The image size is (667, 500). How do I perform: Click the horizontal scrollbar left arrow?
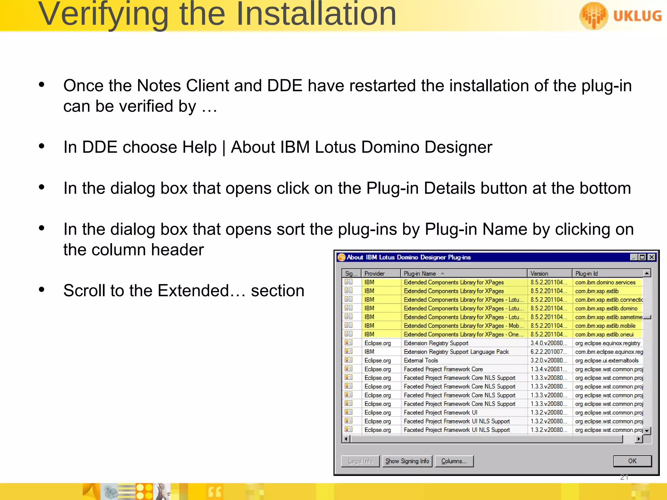pyautogui.click(x=346, y=439)
